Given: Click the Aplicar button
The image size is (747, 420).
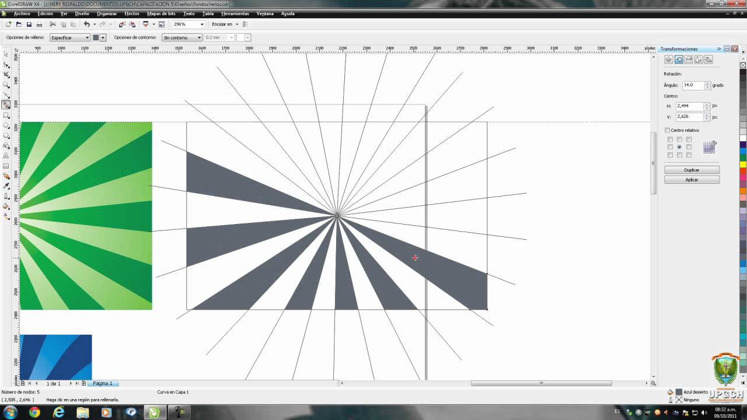Looking at the screenshot, I should point(692,180).
